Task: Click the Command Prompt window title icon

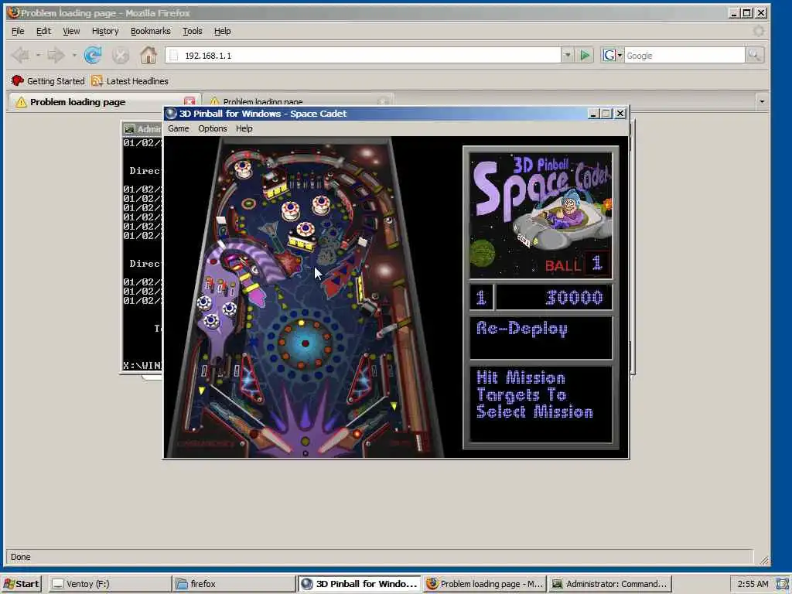Action: coord(129,129)
